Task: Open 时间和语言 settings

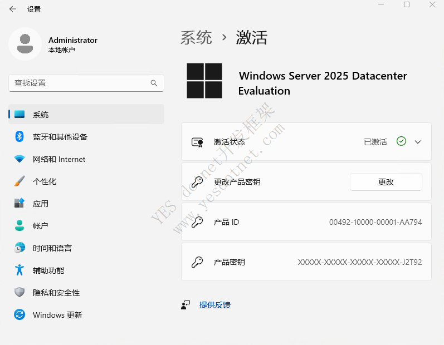Action: tap(86, 248)
